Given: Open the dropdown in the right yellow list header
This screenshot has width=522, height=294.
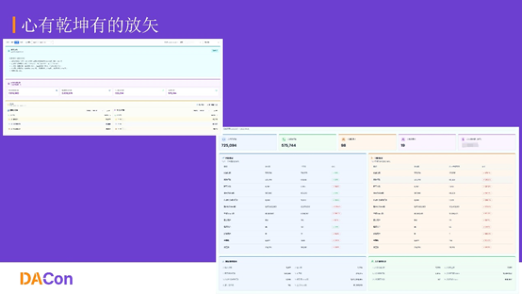Looking at the screenshot, I should (202, 111).
